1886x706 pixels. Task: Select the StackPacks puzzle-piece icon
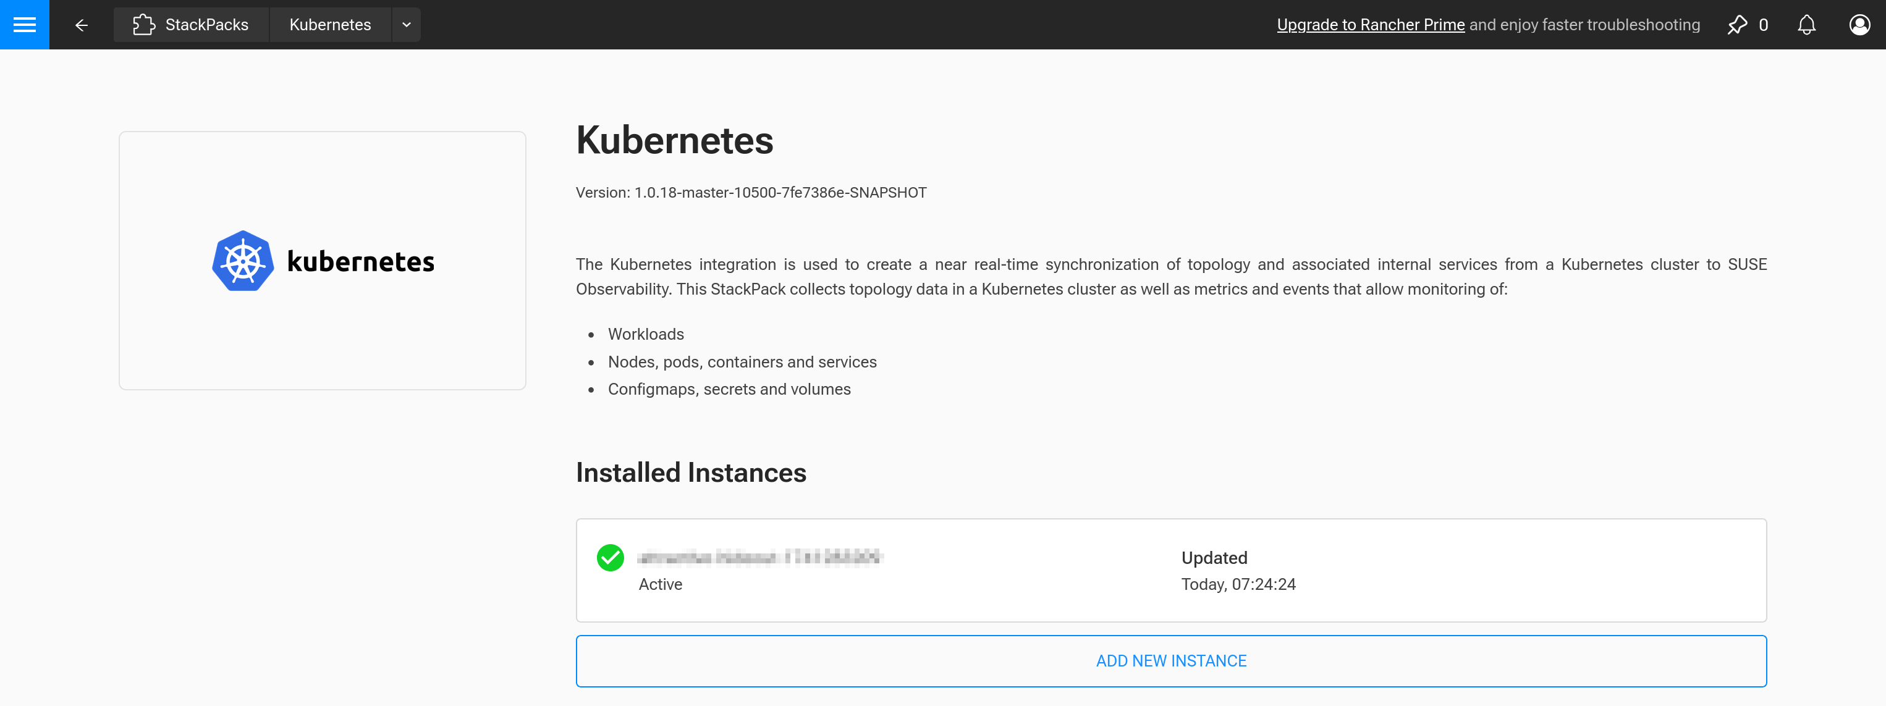click(143, 24)
